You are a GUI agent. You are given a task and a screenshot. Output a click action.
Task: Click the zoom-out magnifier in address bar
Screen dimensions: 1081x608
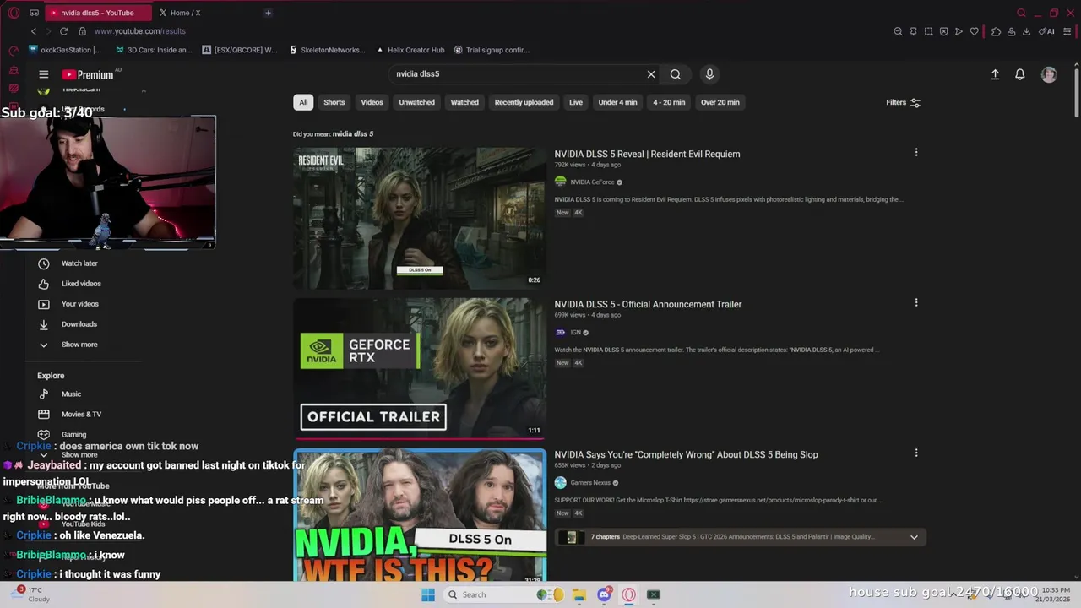pos(898,31)
